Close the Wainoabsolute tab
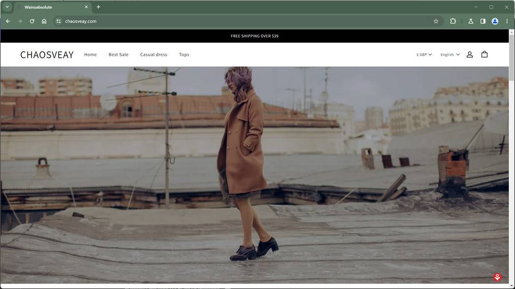 (x=86, y=7)
